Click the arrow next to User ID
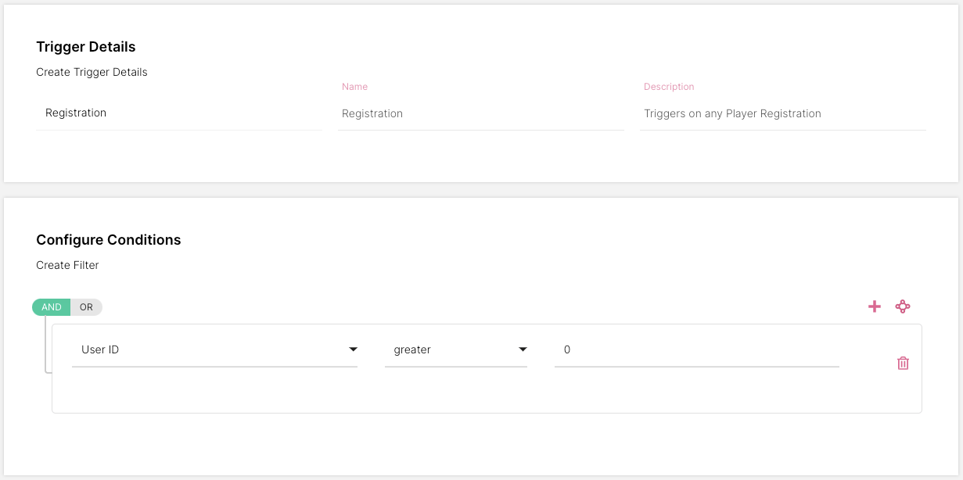The height and width of the screenshot is (480, 963). 353,349
